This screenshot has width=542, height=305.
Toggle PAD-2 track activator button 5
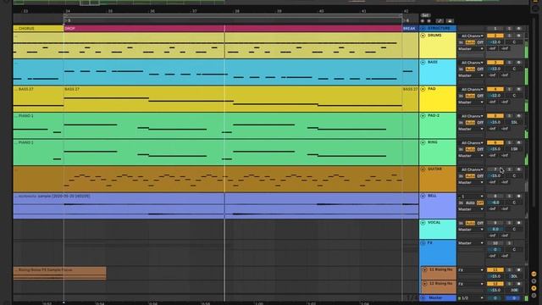tap(495, 116)
